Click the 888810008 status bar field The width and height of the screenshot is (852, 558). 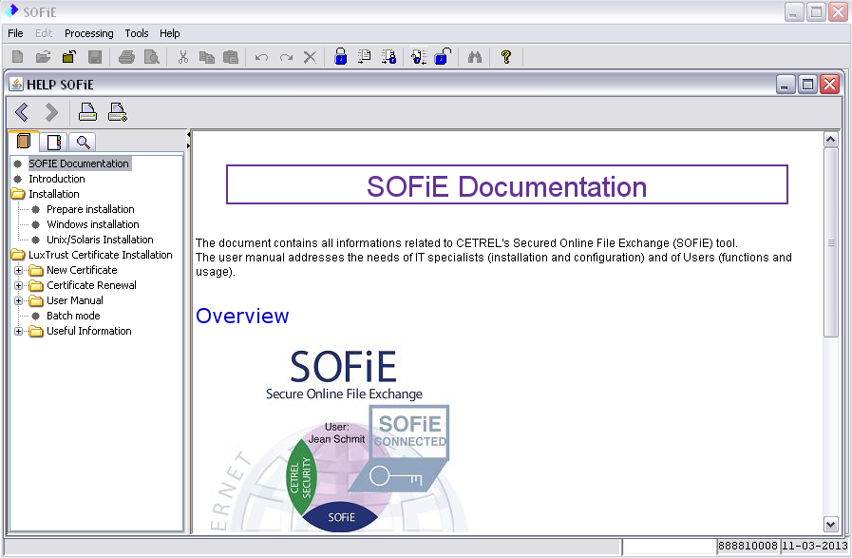coord(748,546)
